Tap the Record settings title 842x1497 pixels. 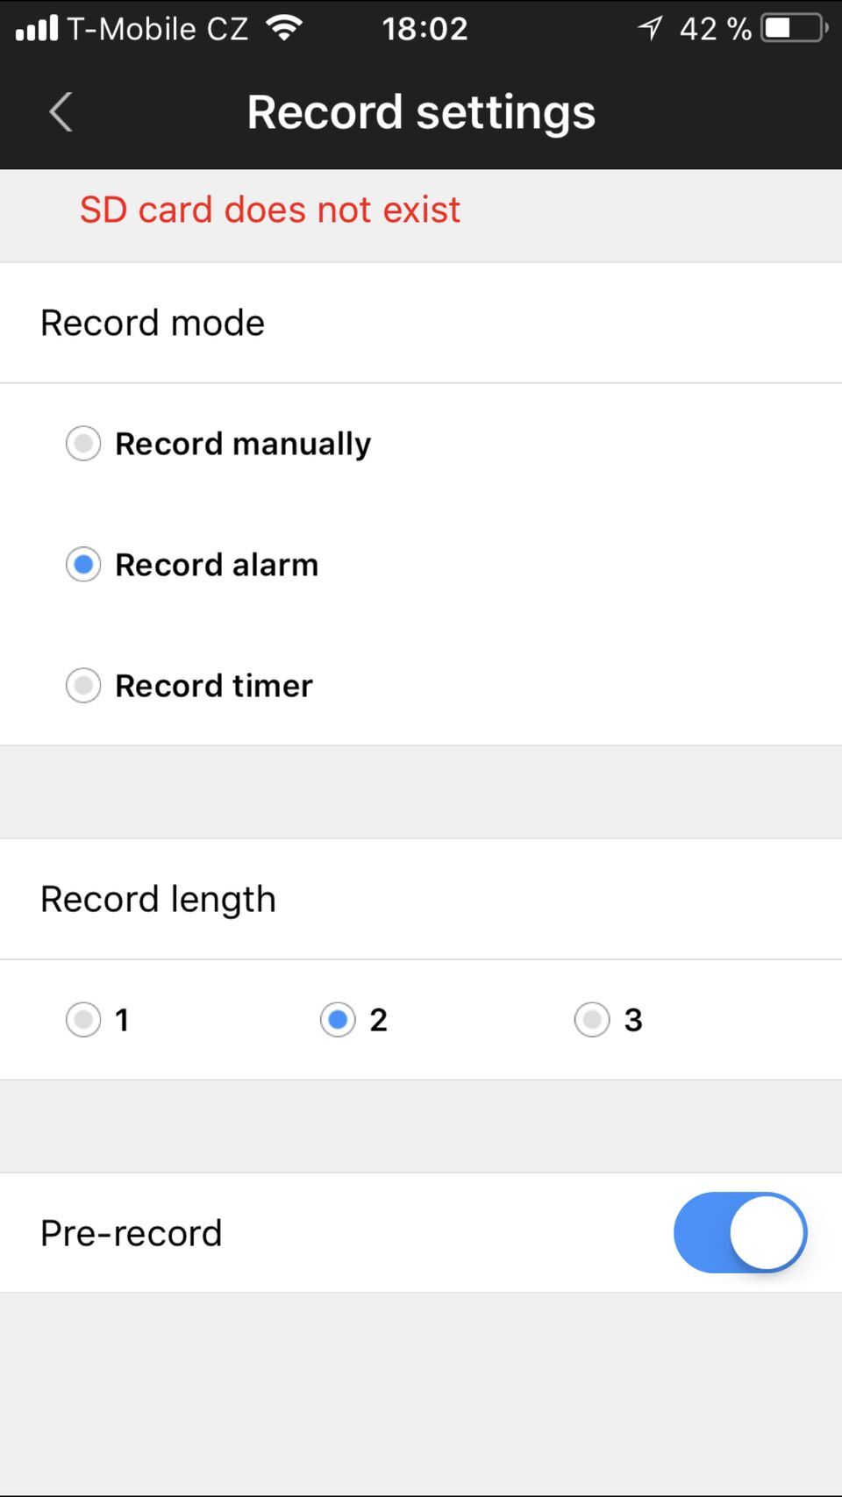(421, 112)
